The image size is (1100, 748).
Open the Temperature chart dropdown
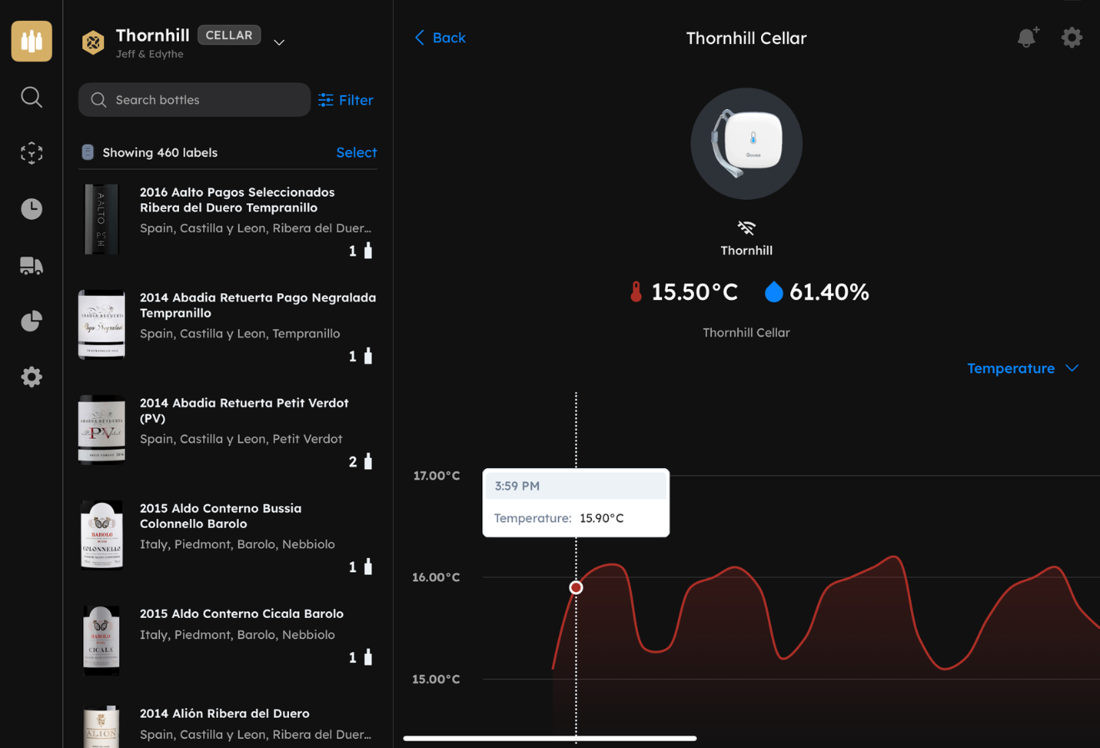tap(1023, 368)
